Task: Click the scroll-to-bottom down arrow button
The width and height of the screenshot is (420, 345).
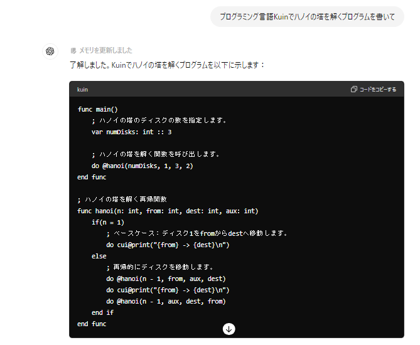Action: [x=229, y=329]
